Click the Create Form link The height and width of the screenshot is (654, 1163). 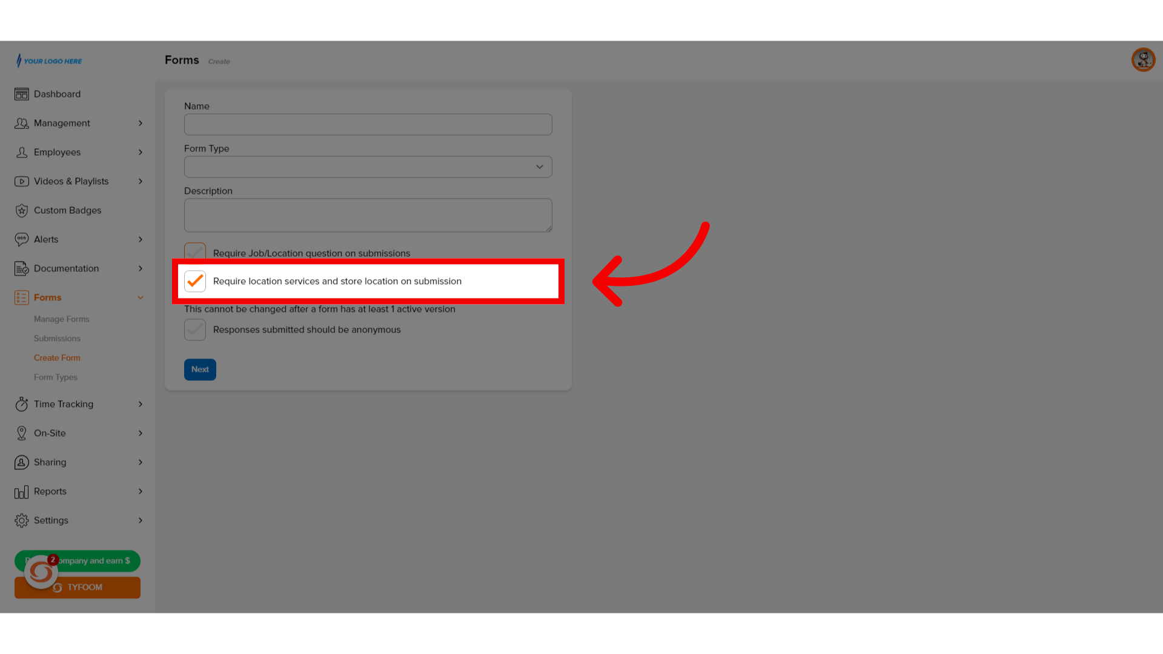click(x=57, y=357)
